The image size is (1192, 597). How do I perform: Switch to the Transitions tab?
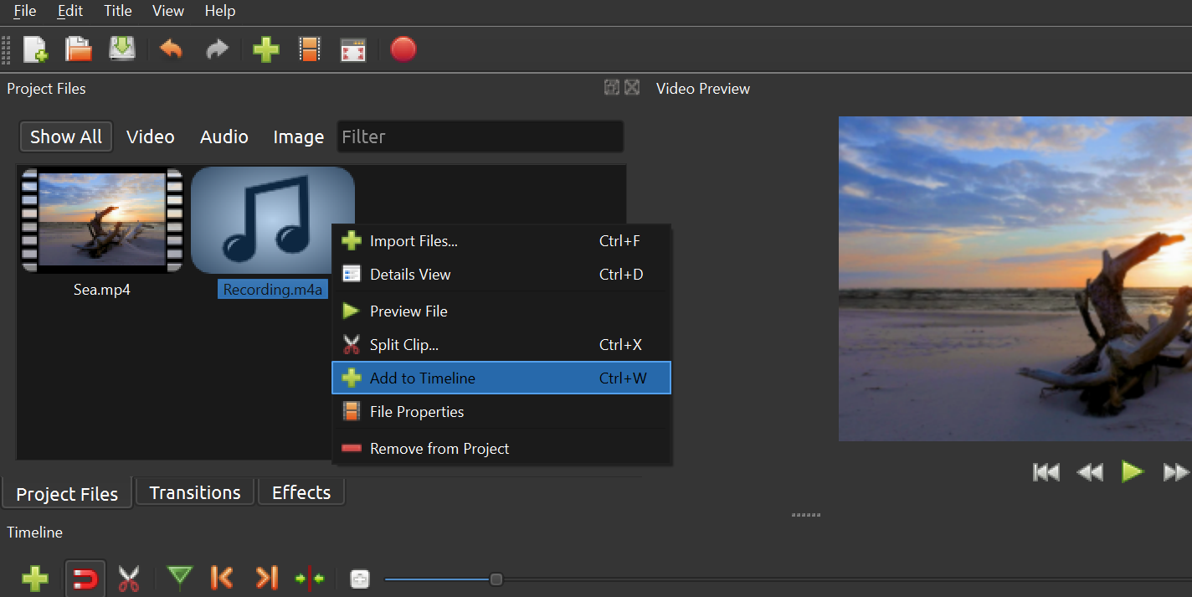(x=195, y=492)
